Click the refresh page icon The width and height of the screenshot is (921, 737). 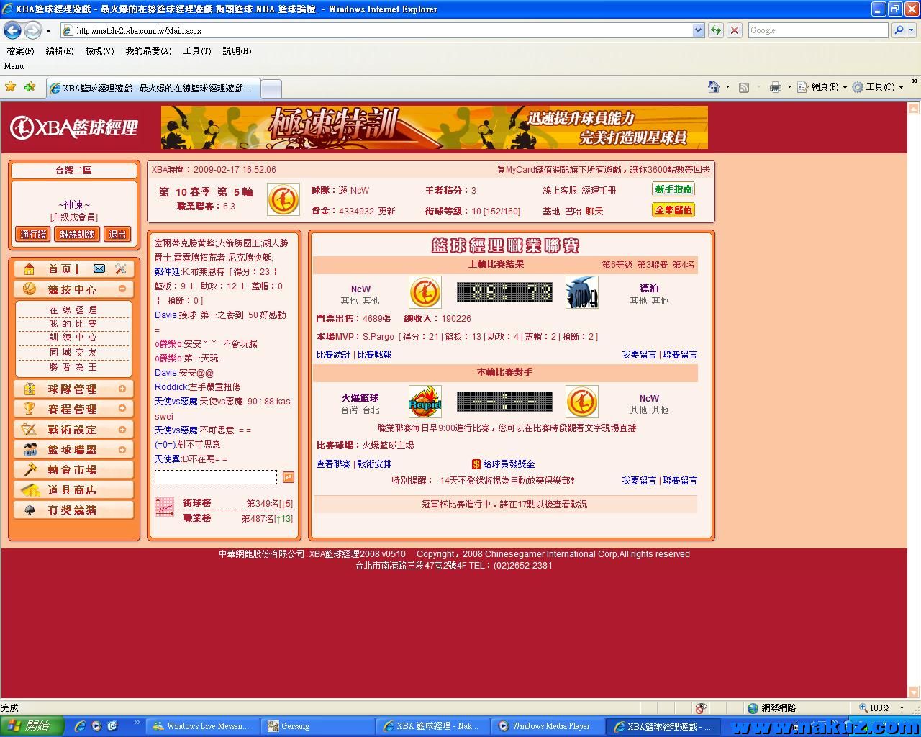coord(716,30)
